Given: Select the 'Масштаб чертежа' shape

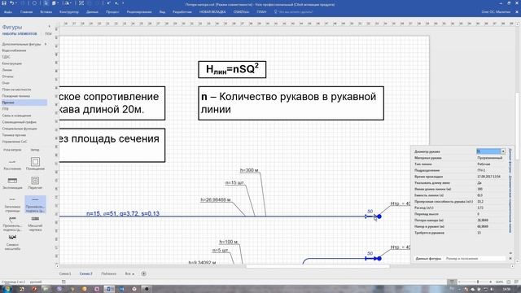Looking at the screenshot, I should click(35, 224).
